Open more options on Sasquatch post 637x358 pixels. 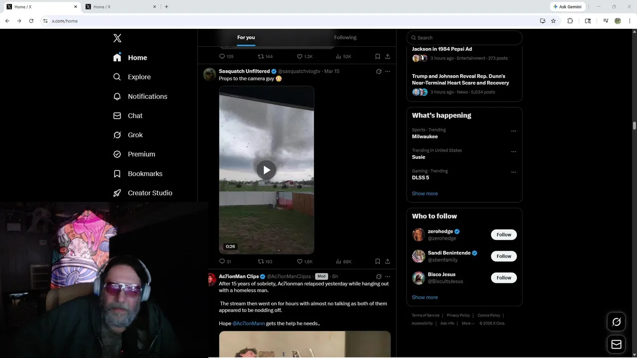388,72
